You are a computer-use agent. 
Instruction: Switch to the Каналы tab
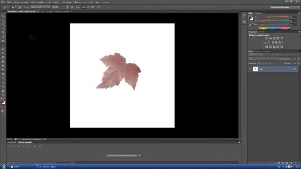tap(258, 51)
